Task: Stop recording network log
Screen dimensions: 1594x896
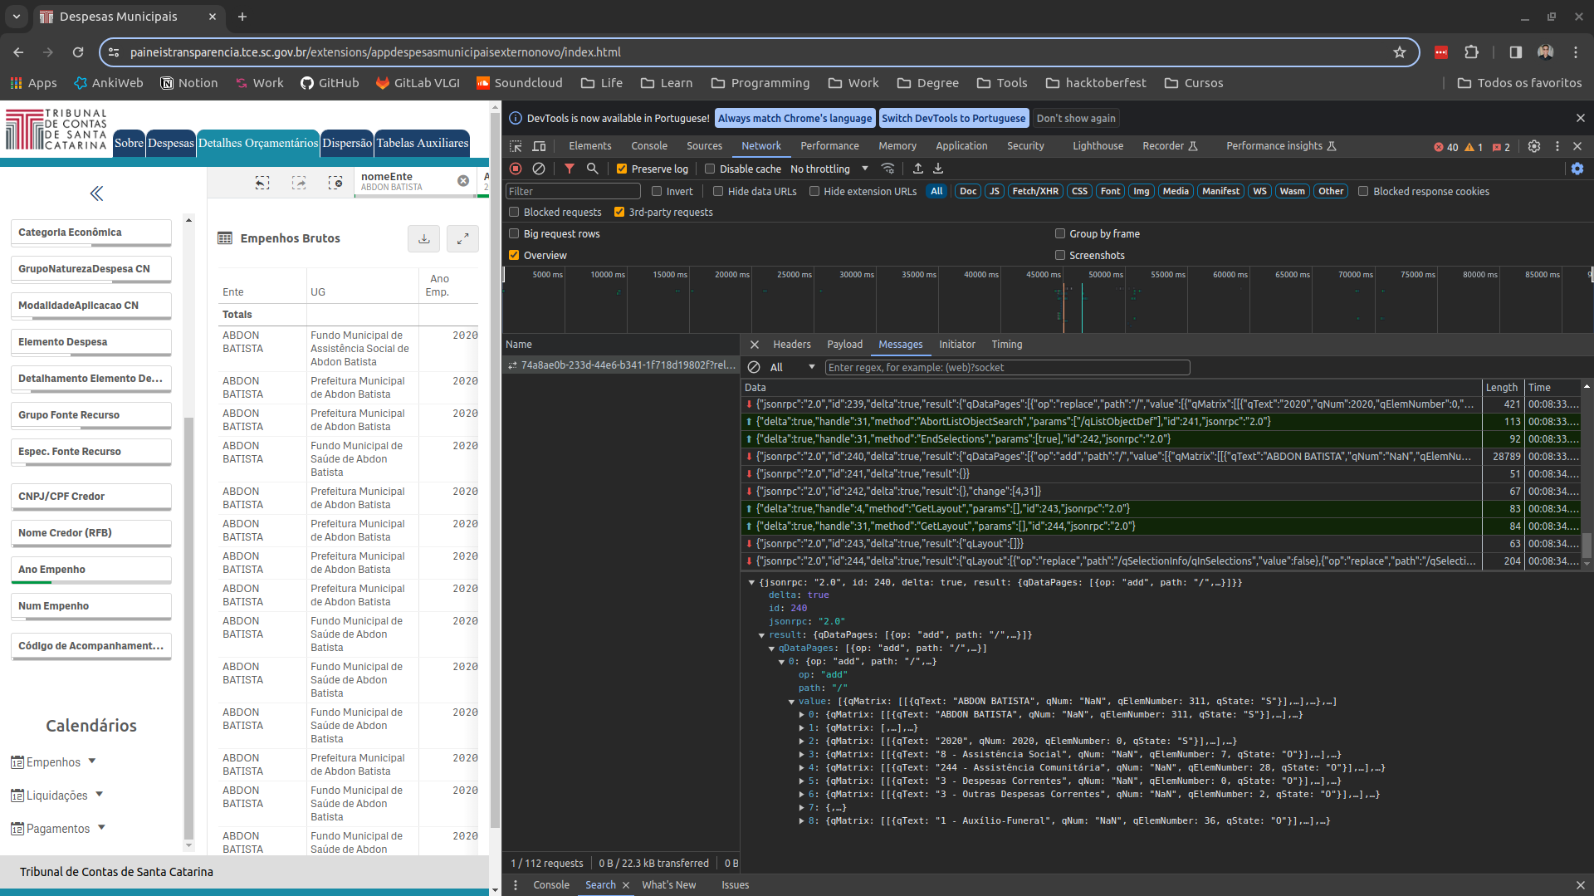Action: (x=516, y=169)
